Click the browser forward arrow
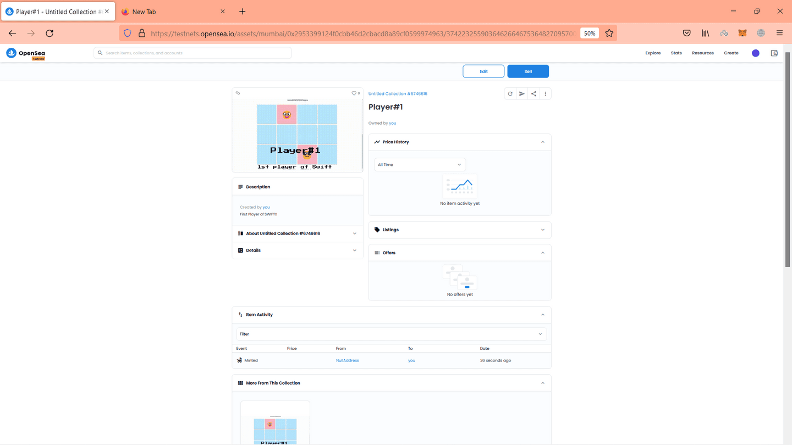The height and width of the screenshot is (445, 792). pyautogui.click(x=31, y=34)
